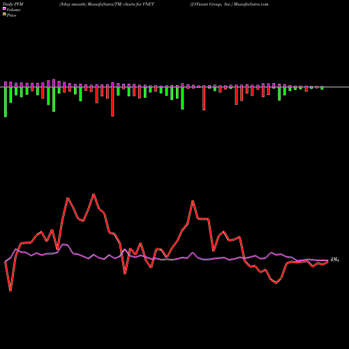Click the 'Volume' legend label
Screen dimensions: 349x349
13,10
